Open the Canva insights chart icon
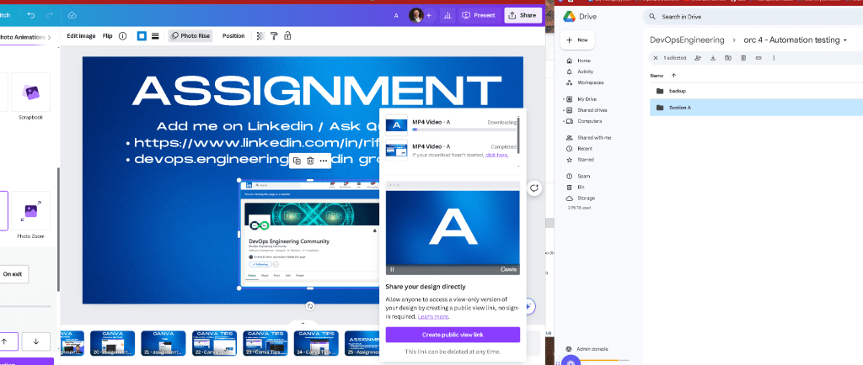Screen dimensions: 863x365 point(448,15)
